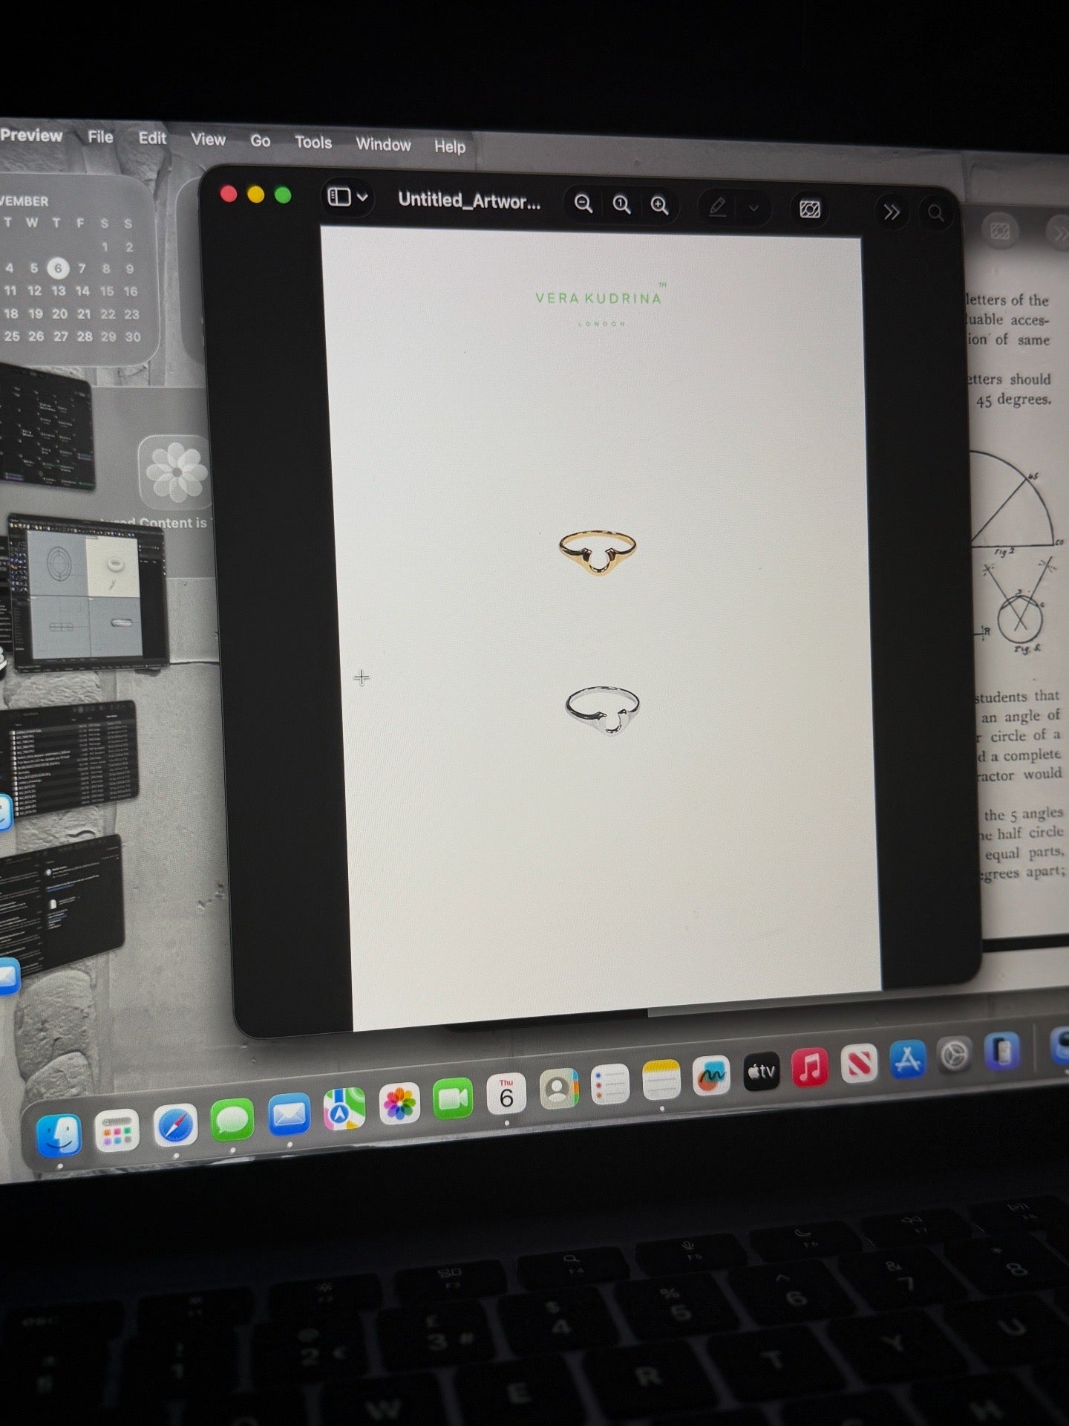Click the image enhance toolbar icon
1069x1426 pixels.
810,209
